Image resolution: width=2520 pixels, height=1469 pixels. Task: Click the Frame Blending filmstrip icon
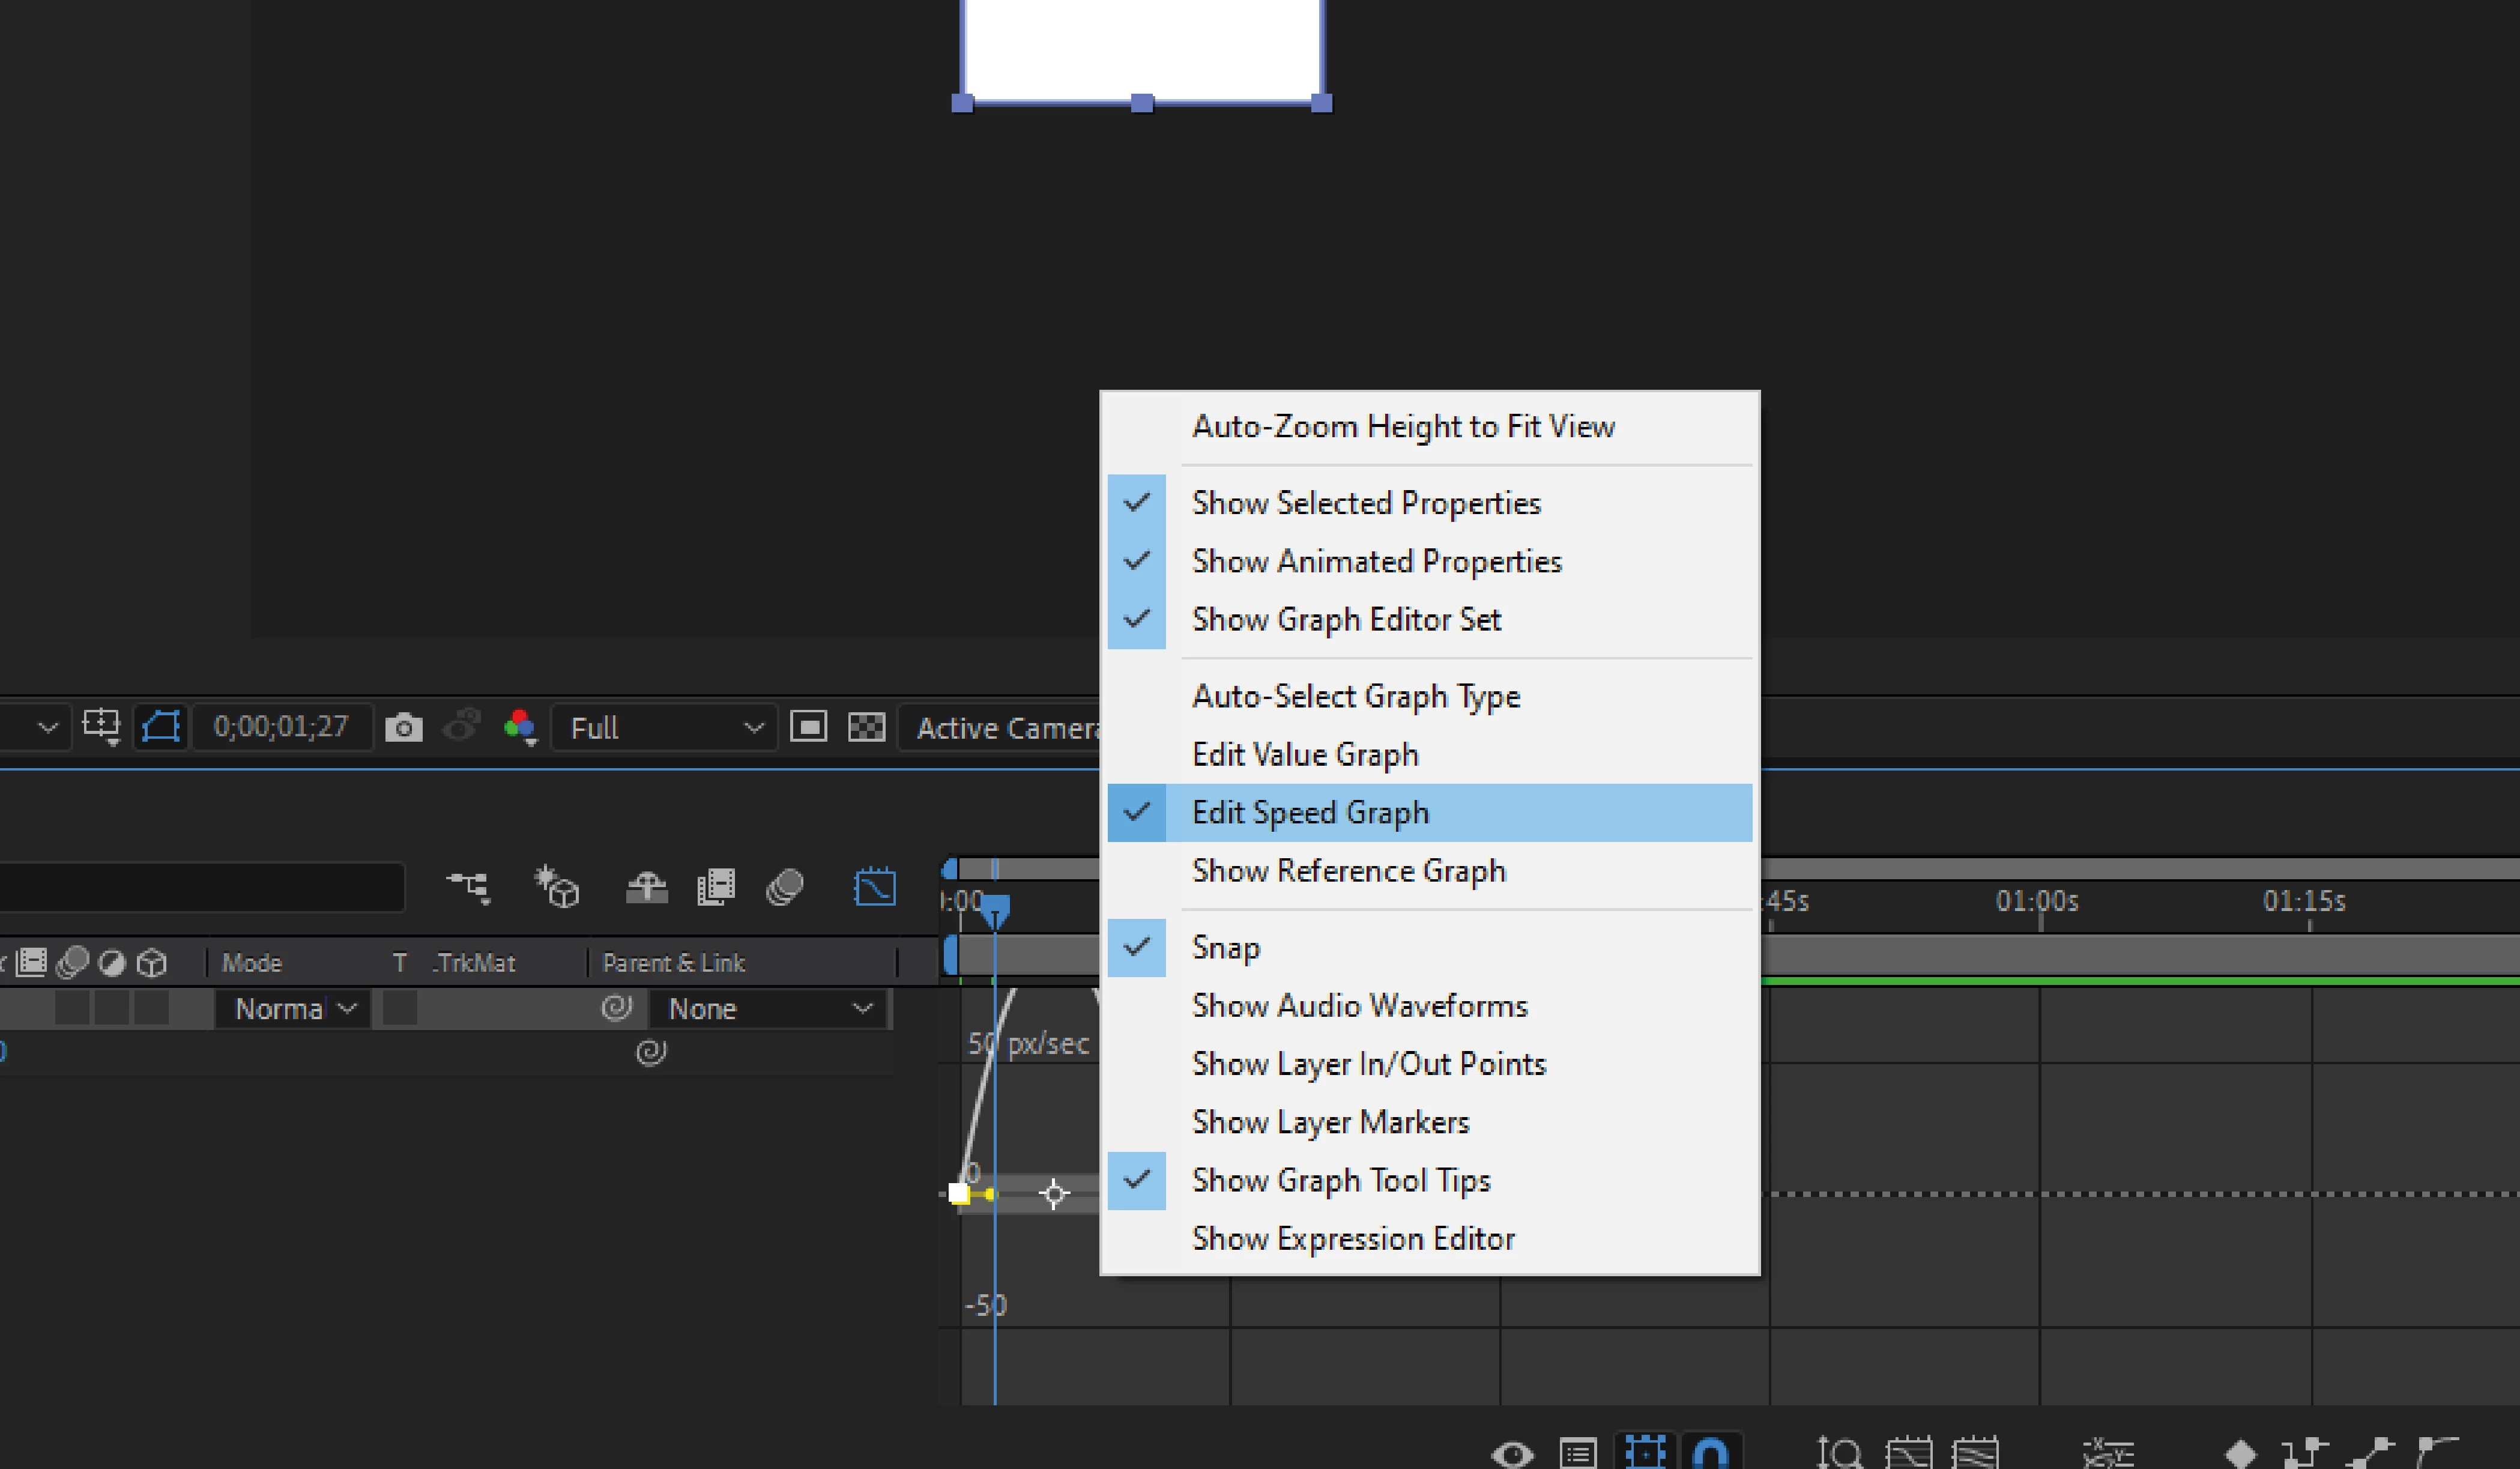pos(715,887)
